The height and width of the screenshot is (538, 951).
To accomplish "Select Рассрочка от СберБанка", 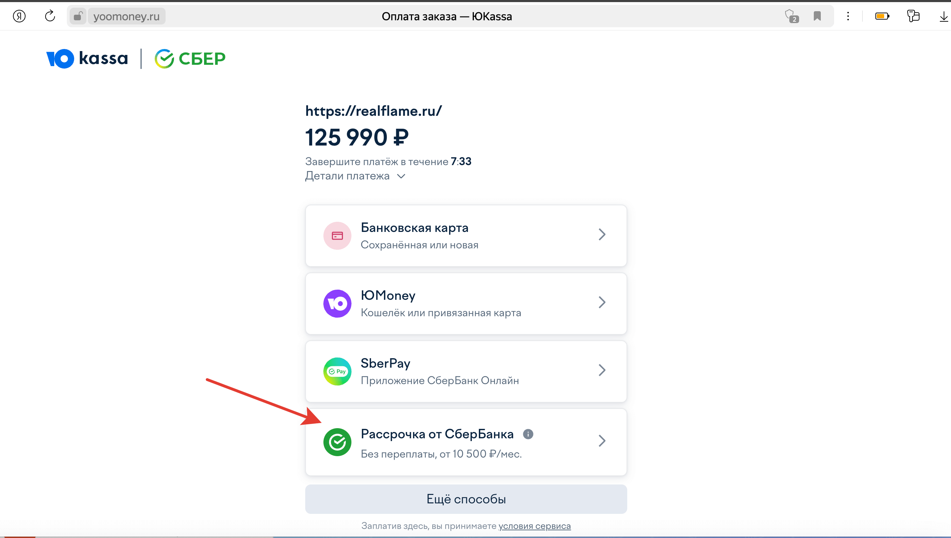I will 466,442.
